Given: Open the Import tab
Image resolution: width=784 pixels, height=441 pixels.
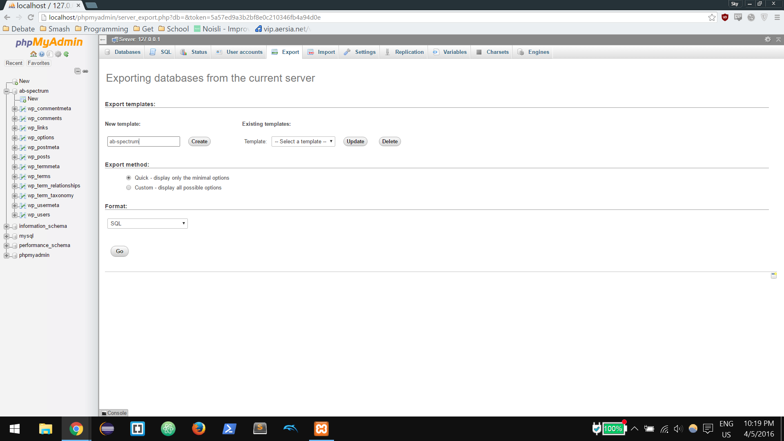Looking at the screenshot, I should pos(321,52).
